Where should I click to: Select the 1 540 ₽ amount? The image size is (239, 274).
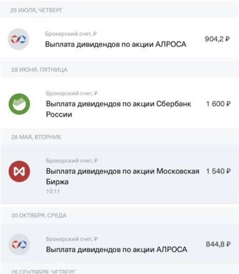click(x=218, y=171)
